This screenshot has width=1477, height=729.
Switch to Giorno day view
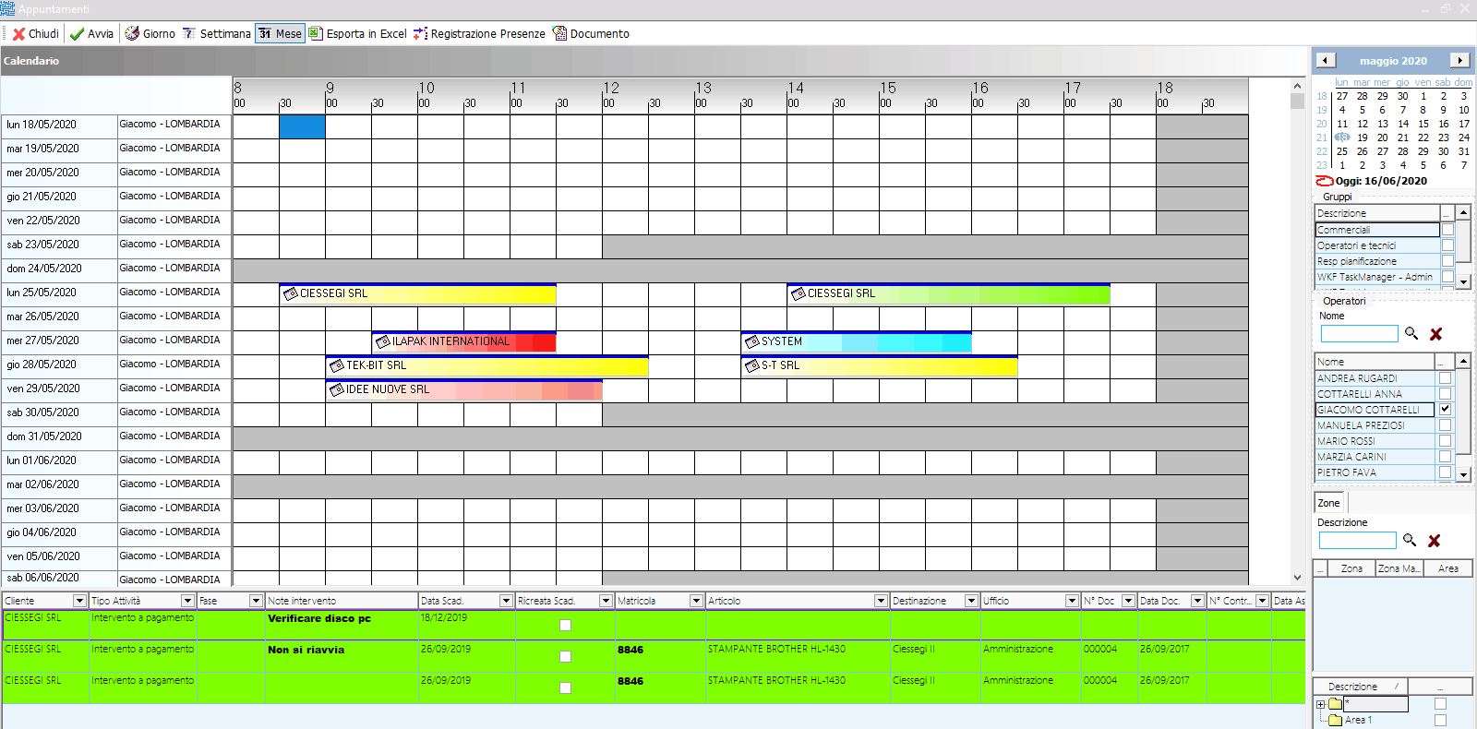tap(150, 33)
